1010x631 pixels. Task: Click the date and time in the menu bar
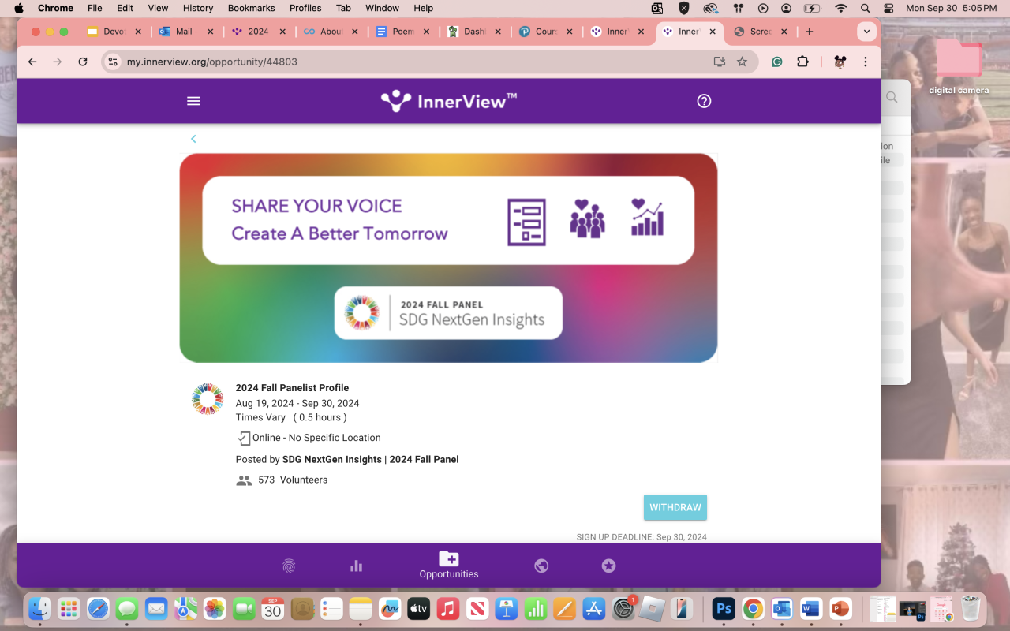[x=951, y=8]
